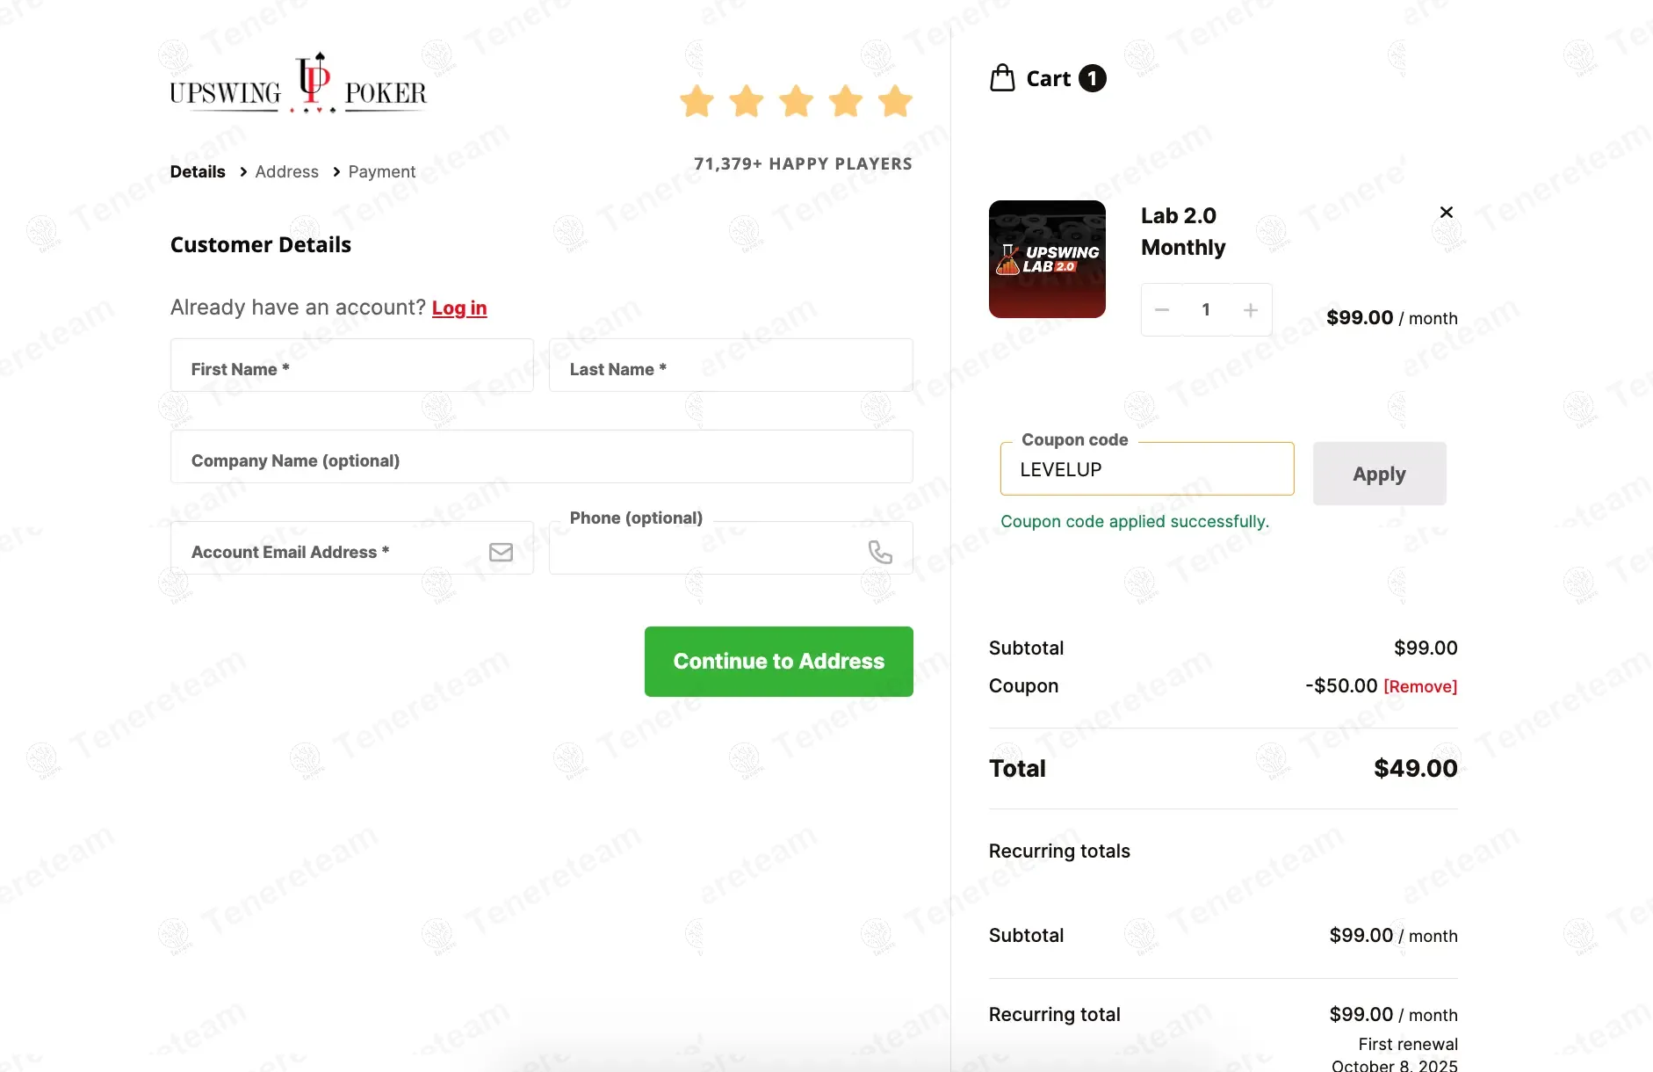The height and width of the screenshot is (1072, 1653).
Task: Go to the Payment breadcrumb step
Action: tap(381, 171)
